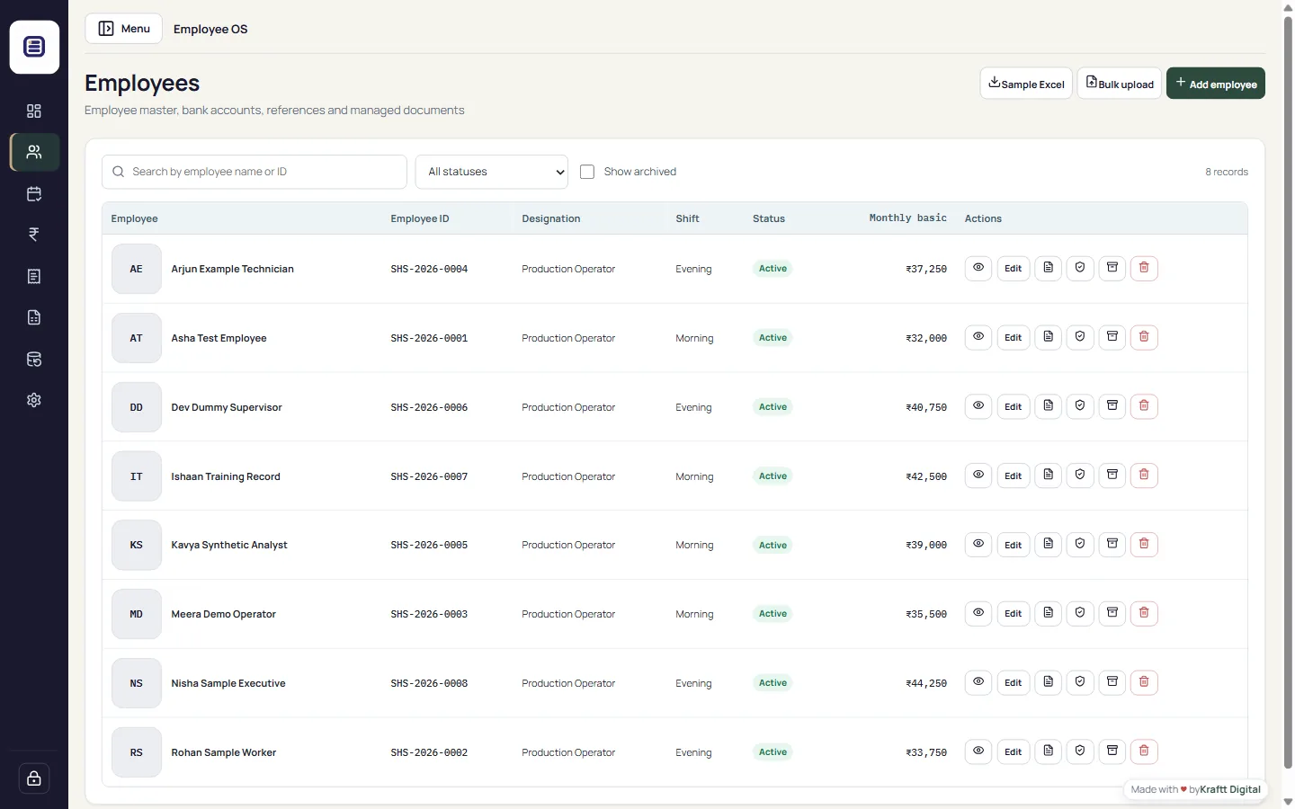Open documents icon for Rohan Sample Worker
This screenshot has width=1295, height=809.
click(x=1048, y=751)
